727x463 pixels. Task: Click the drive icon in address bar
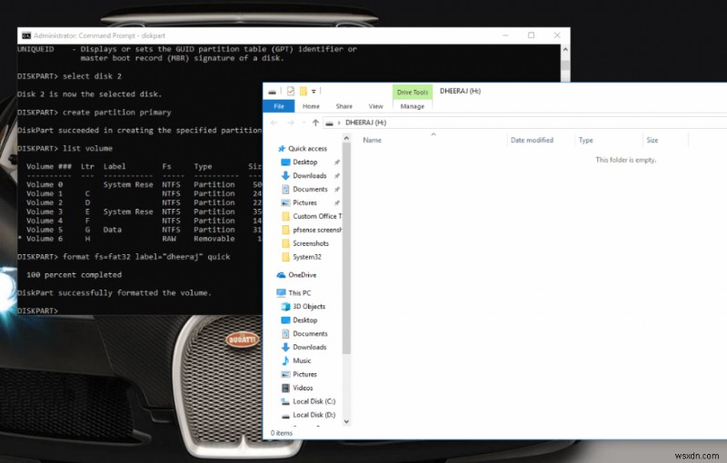pos(329,123)
